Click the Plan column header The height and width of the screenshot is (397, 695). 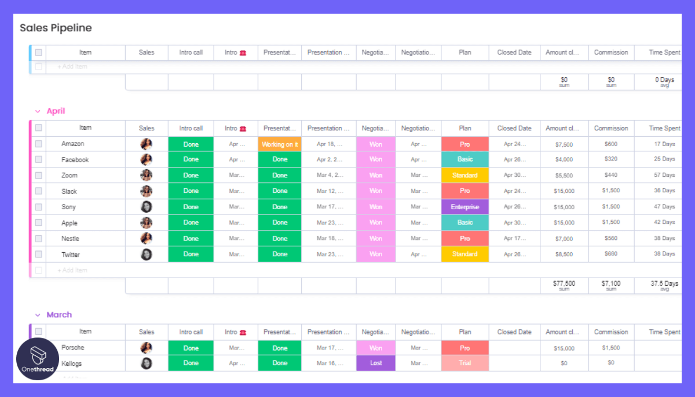point(464,128)
